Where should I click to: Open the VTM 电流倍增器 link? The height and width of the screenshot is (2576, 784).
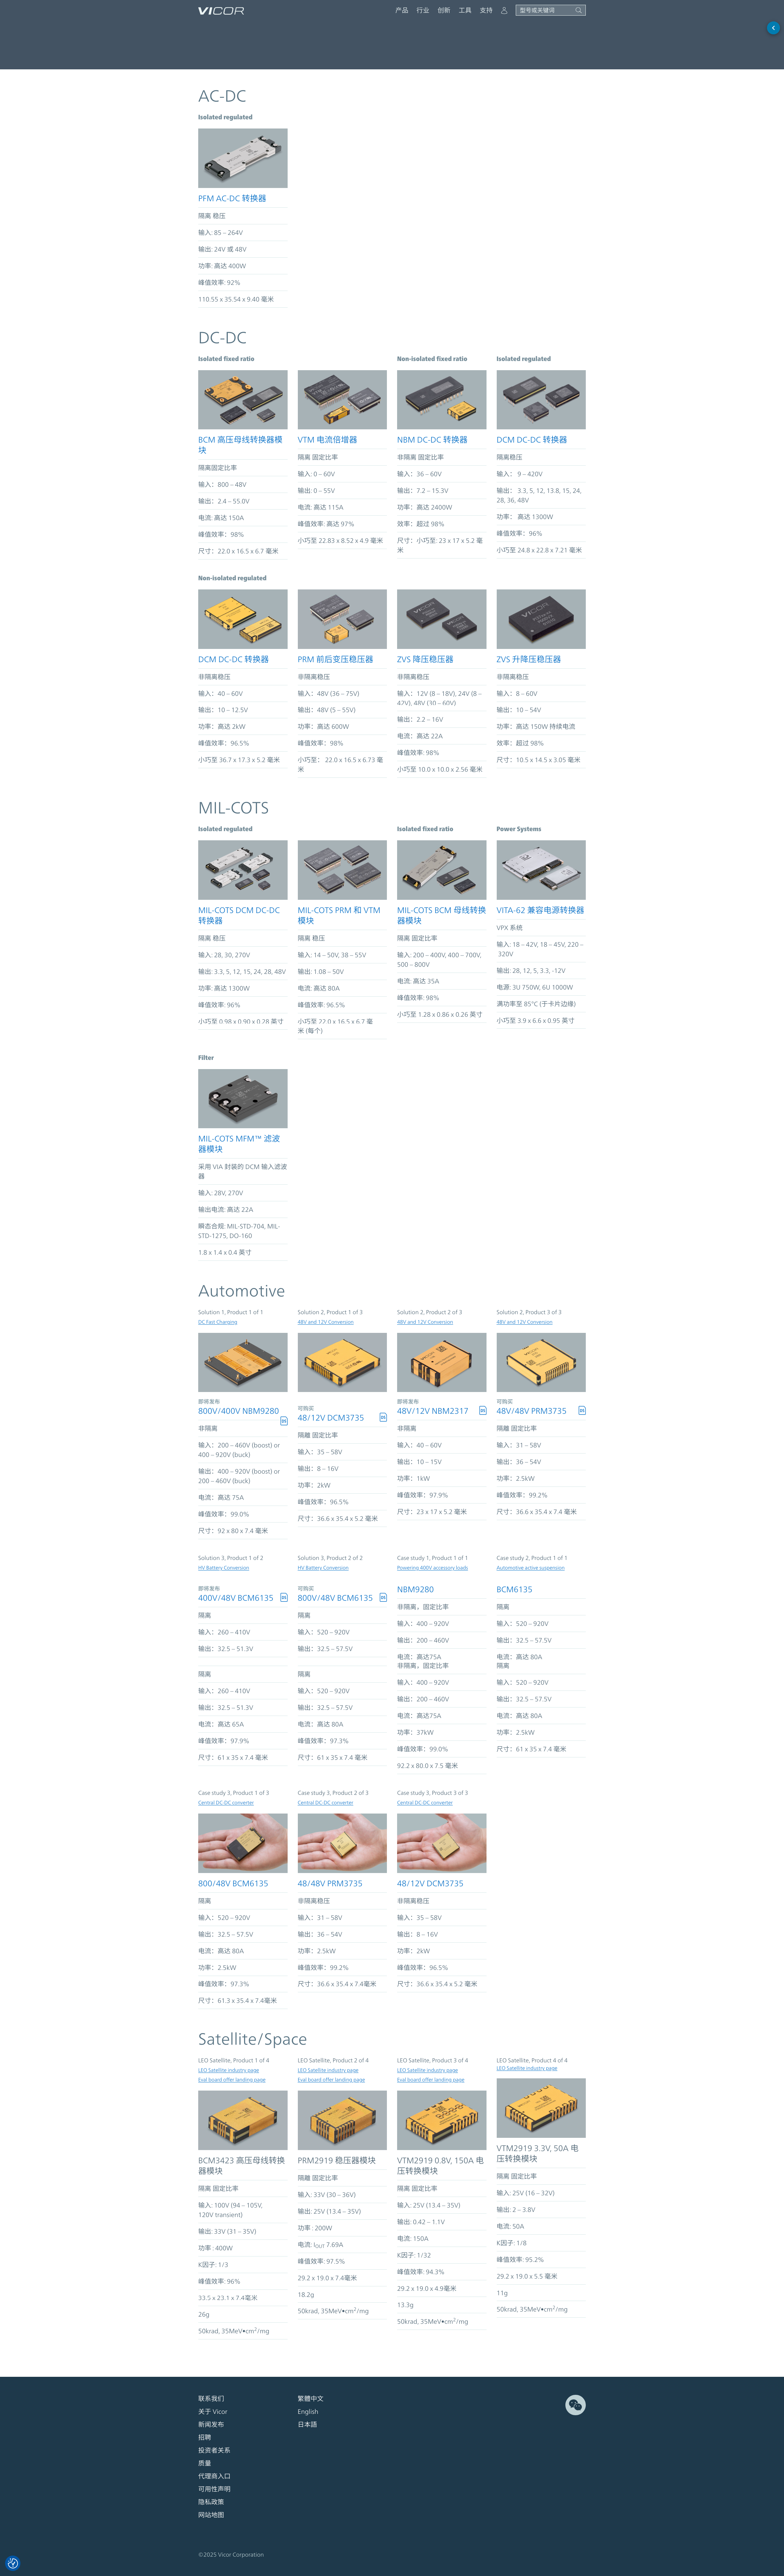point(327,440)
